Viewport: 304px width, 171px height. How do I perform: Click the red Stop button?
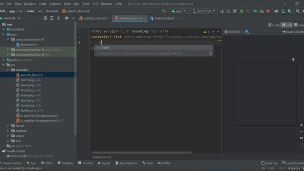tap(268, 11)
